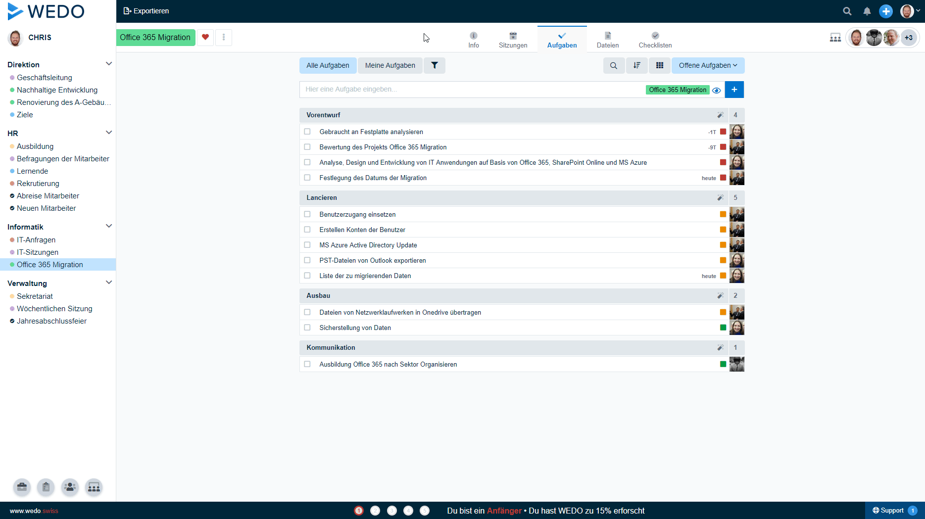Select the Aufgaben tab
This screenshot has width=925, height=519.
562,40
